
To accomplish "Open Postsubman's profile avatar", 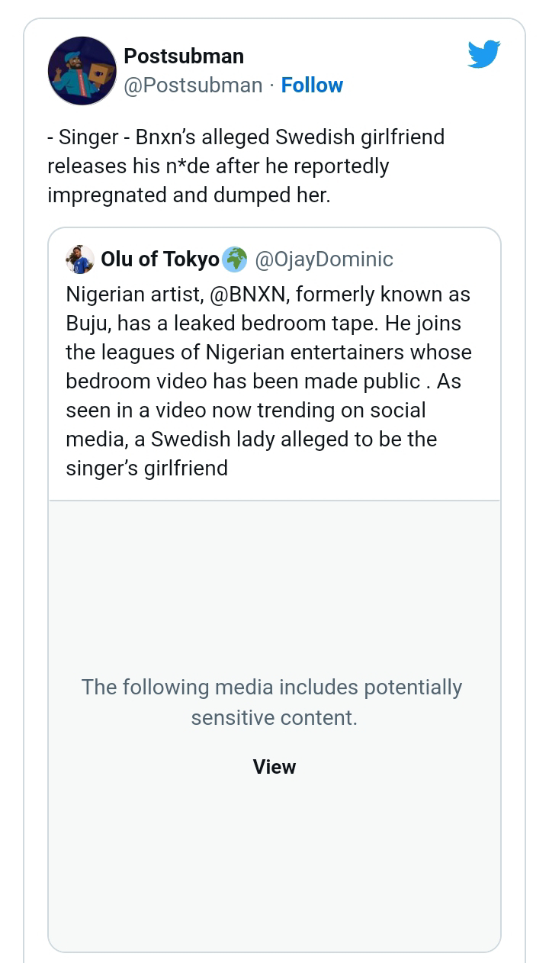I will click(82, 70).
